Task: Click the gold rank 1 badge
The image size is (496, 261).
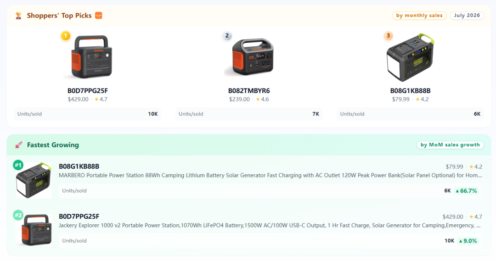Action: (x=66, y=36)
